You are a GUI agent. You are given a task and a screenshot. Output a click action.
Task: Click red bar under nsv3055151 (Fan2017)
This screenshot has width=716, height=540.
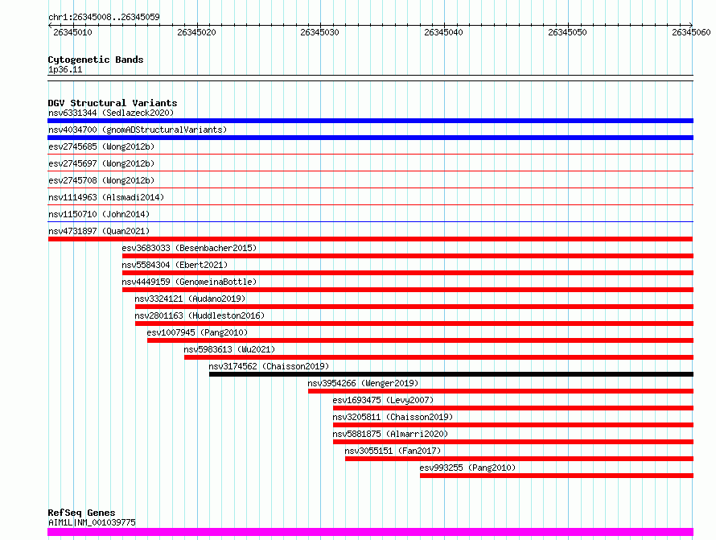point(519,459)
